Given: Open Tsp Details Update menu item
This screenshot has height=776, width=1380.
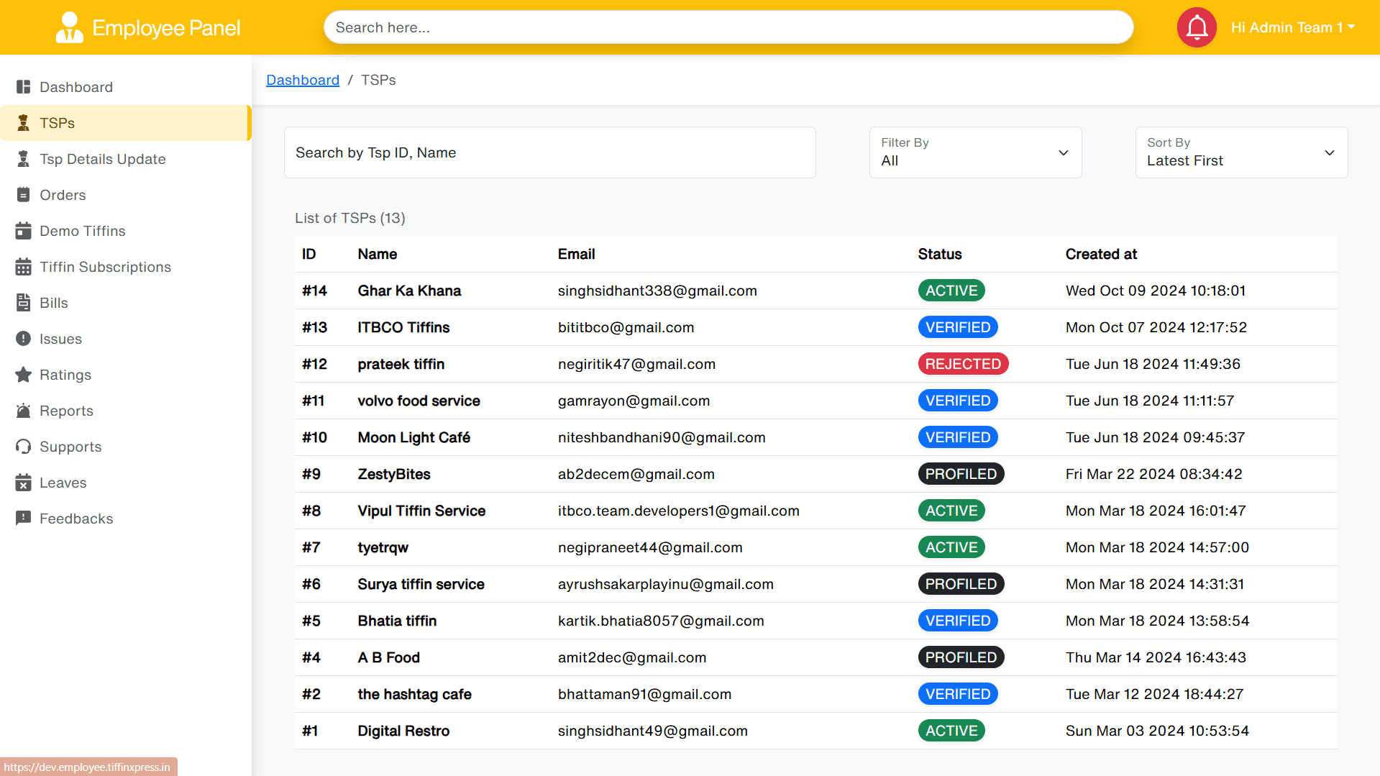Looking at the screenshot, I should [102, 159].
